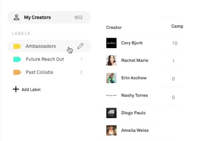Open creator name Nashy Torres
This screenshot has height=141, width=202.
(134, 95)
